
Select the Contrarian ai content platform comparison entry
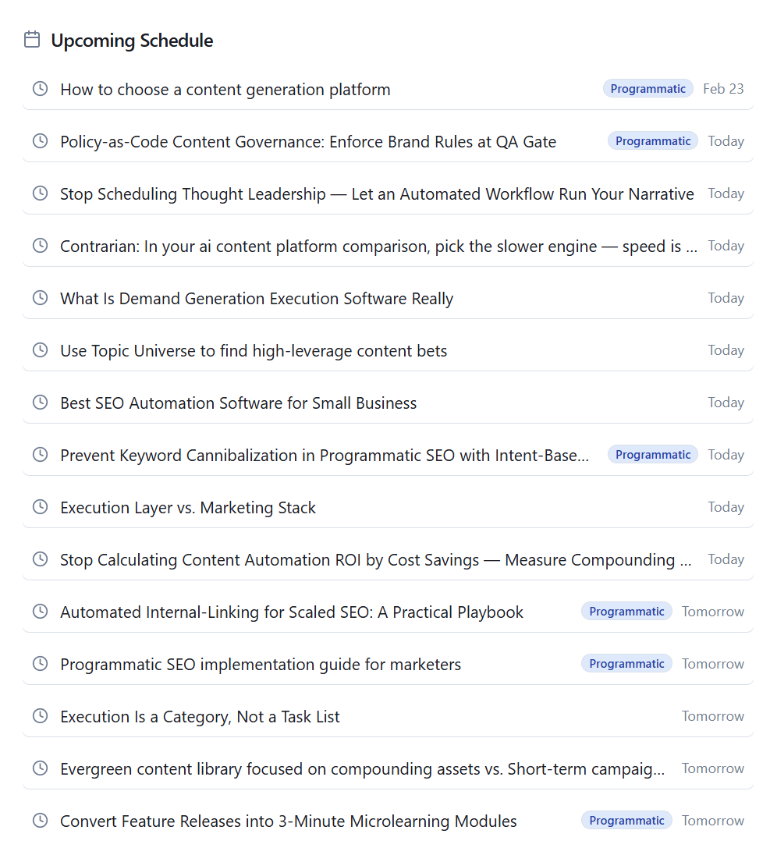[x=378, y=247]
